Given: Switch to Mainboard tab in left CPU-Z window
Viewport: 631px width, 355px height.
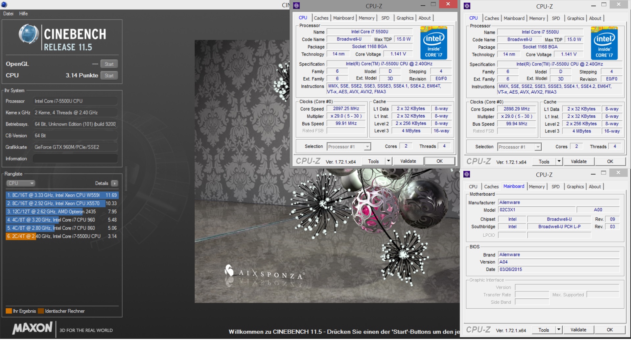Looking at the screenshot, I should [x=343, y=18].
